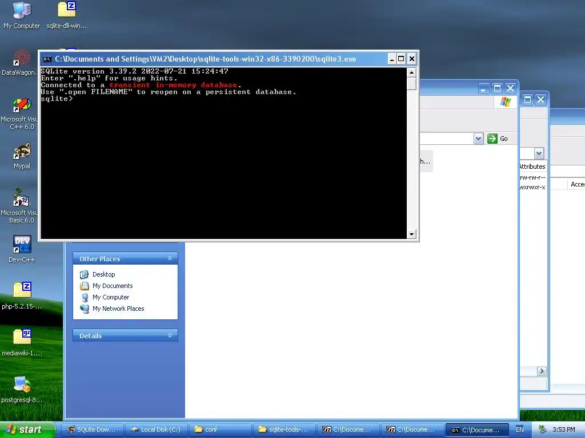
Task: Click active console C:\Docume... taskbar button
Action: tap(477, 429)
